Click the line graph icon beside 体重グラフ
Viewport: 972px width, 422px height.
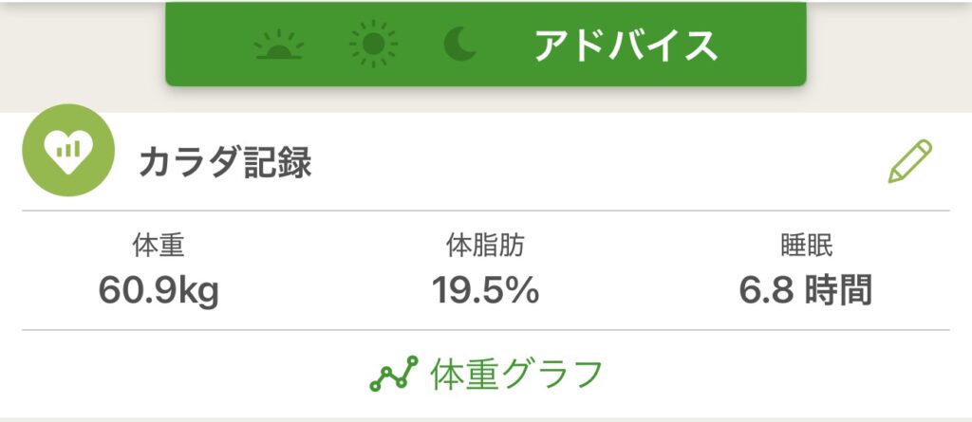click(x=394, y=374)
